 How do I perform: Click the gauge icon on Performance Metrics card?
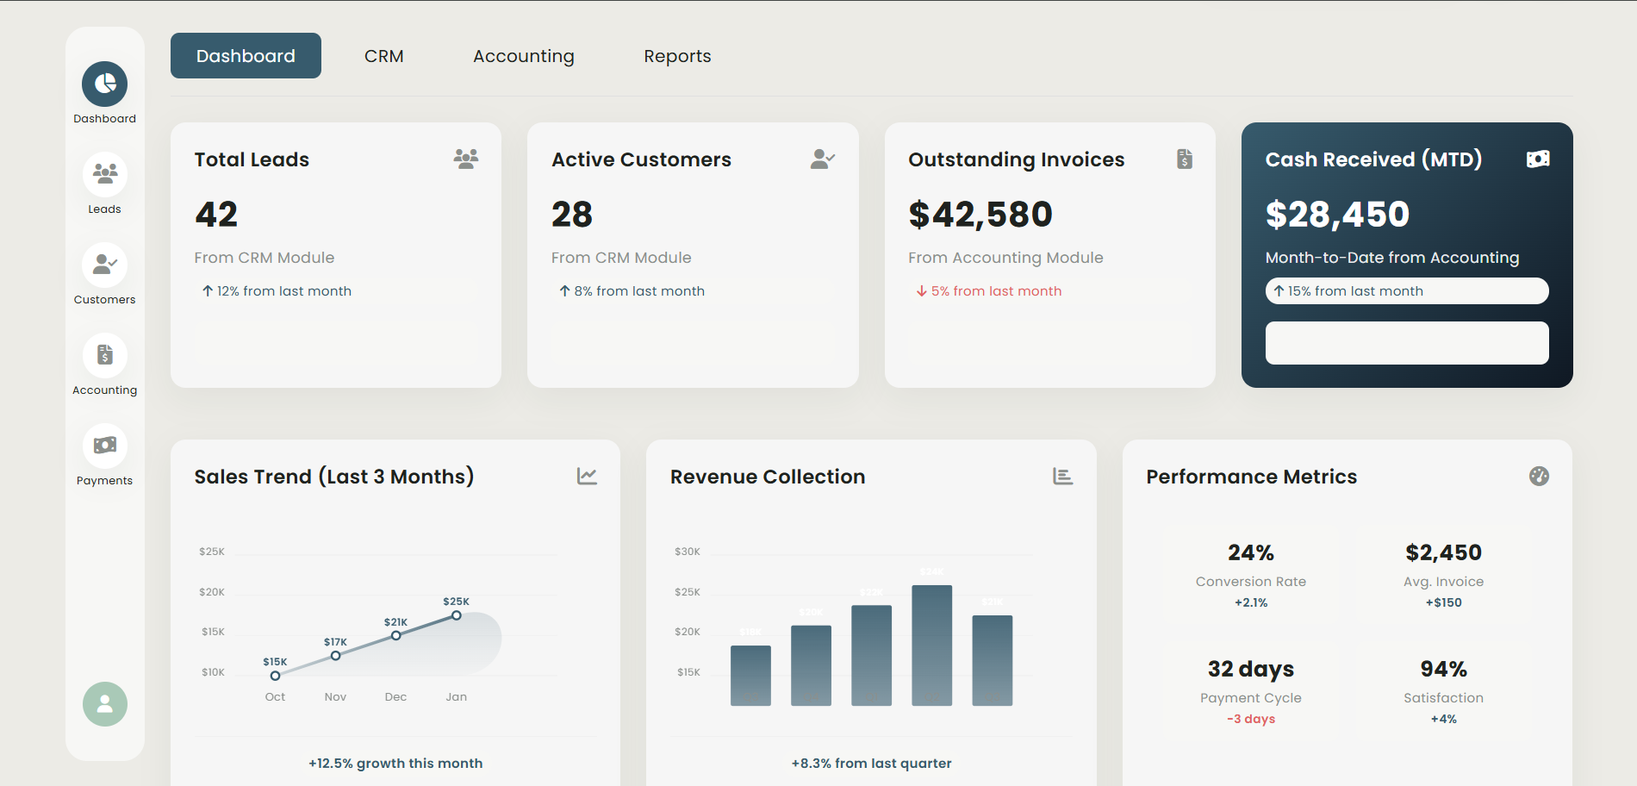(x=1540, y=476)
